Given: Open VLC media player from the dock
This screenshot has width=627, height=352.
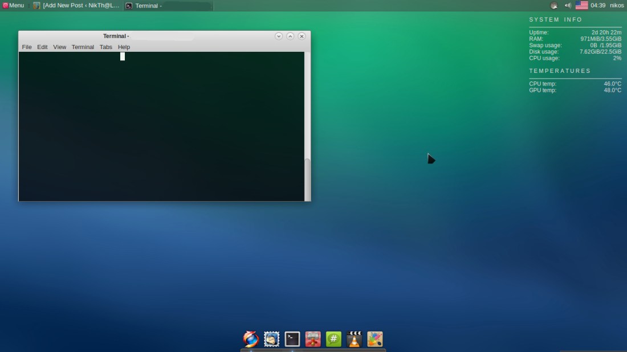Looking at the screenshot, I should coord(355,339).
